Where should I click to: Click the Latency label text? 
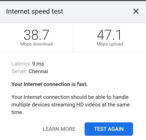[21, 64]
